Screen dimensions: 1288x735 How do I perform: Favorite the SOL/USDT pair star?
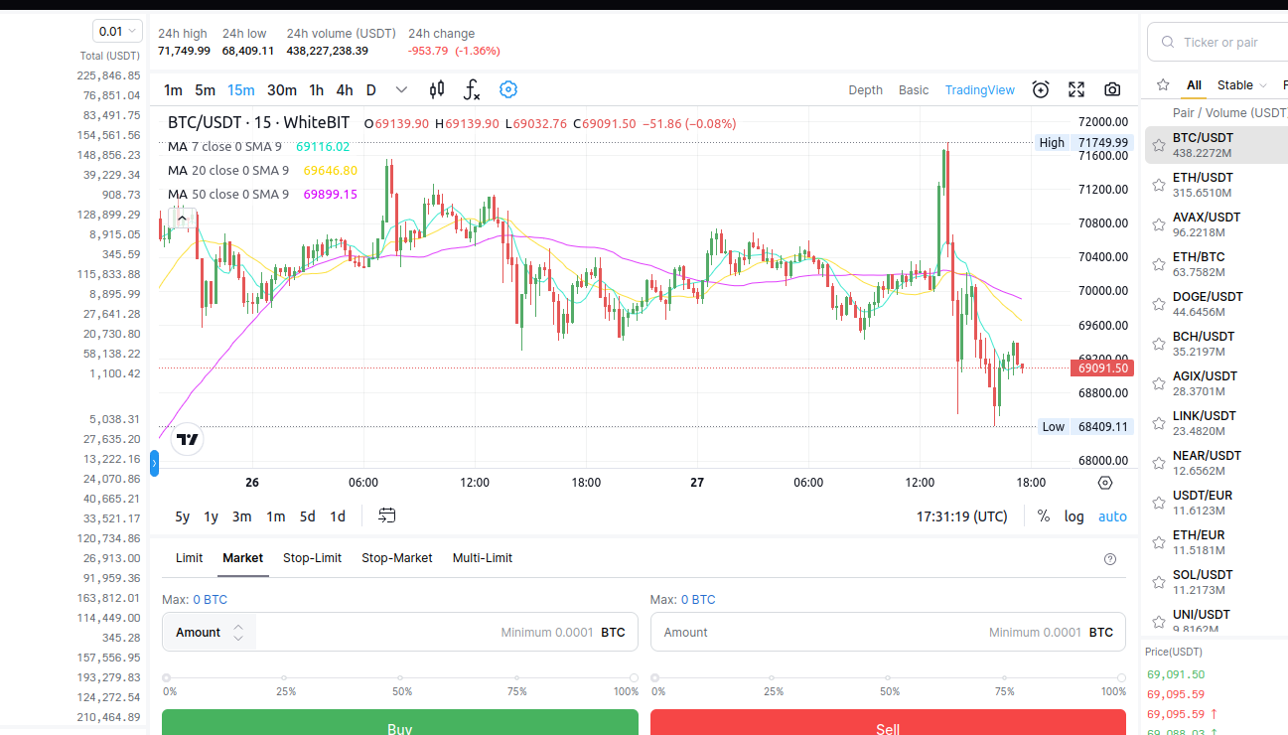[x=1159, y=582]
